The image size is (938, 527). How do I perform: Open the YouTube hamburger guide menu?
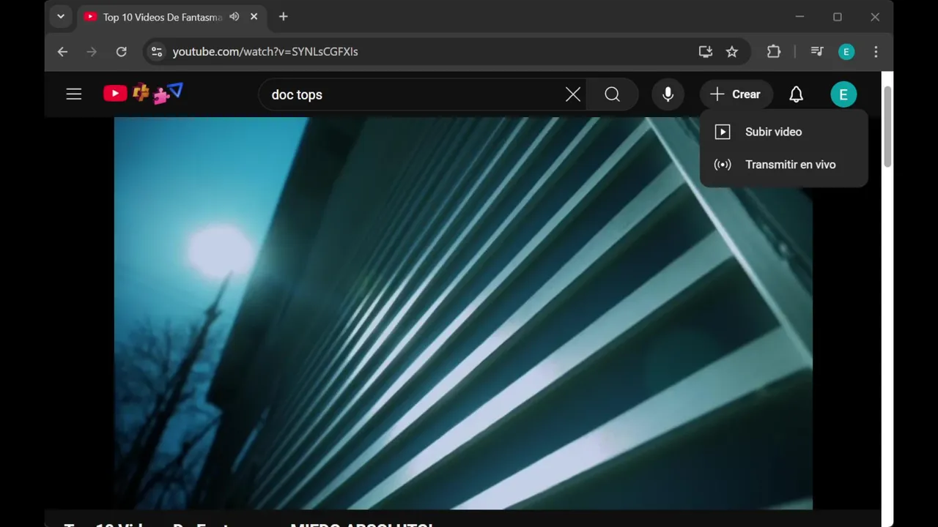74,94
